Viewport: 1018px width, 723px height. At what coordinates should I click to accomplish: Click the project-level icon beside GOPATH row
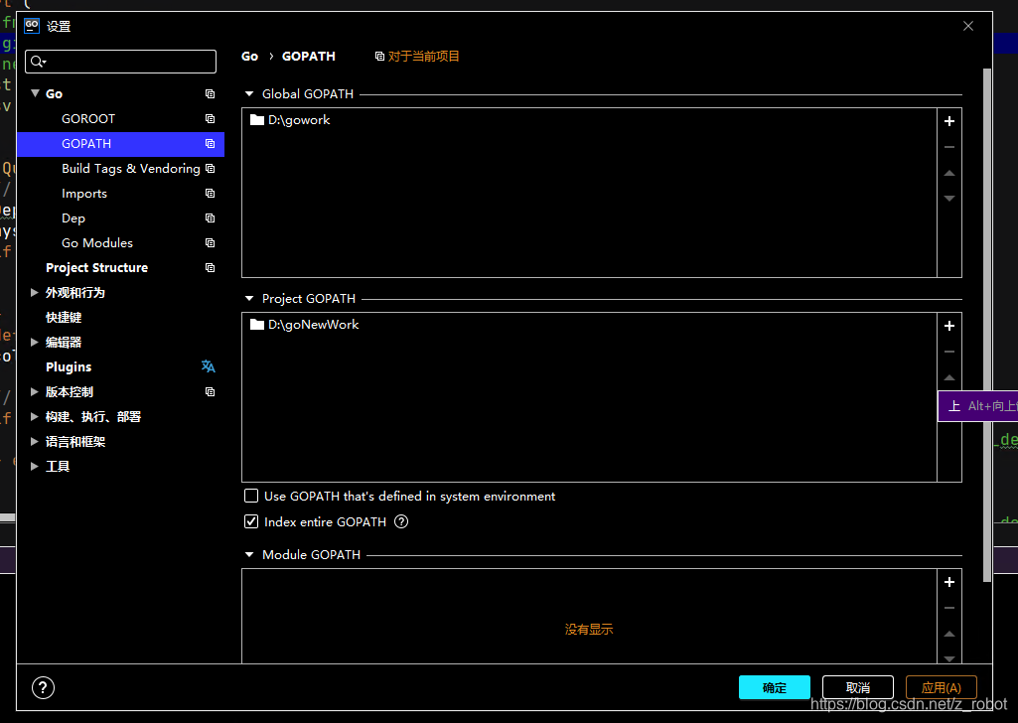click(210, 143)
